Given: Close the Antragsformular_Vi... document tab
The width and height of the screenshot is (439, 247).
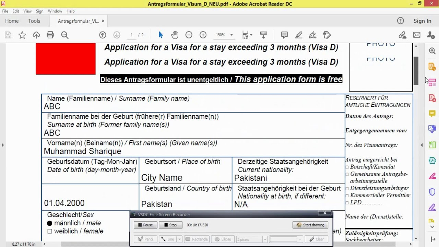Looking at the screenshot, I should coord(103,21).
